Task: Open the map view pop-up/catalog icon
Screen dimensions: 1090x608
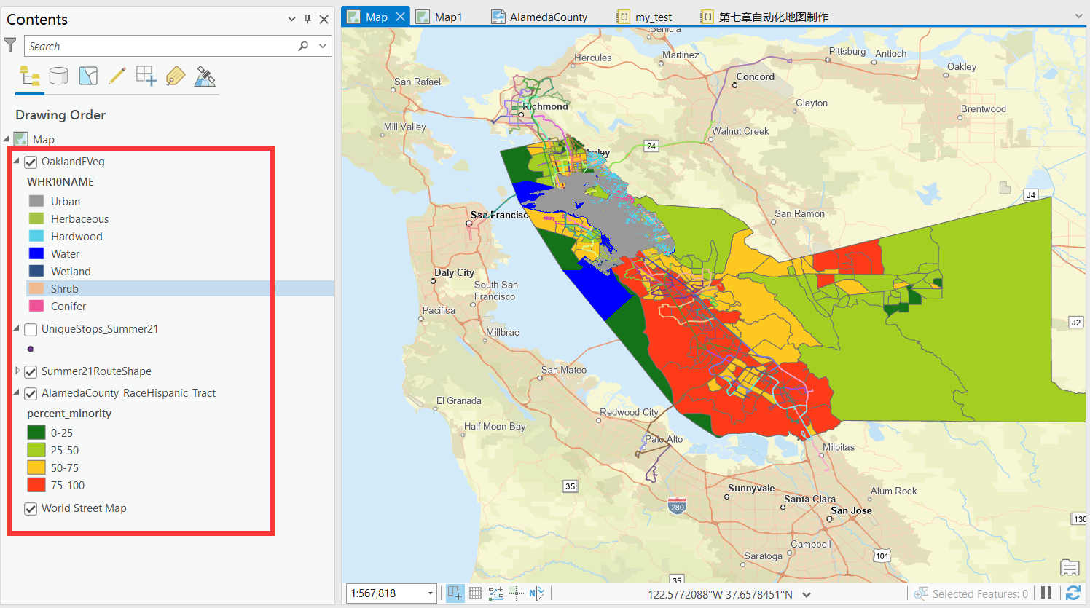Action: point(1070,566)
